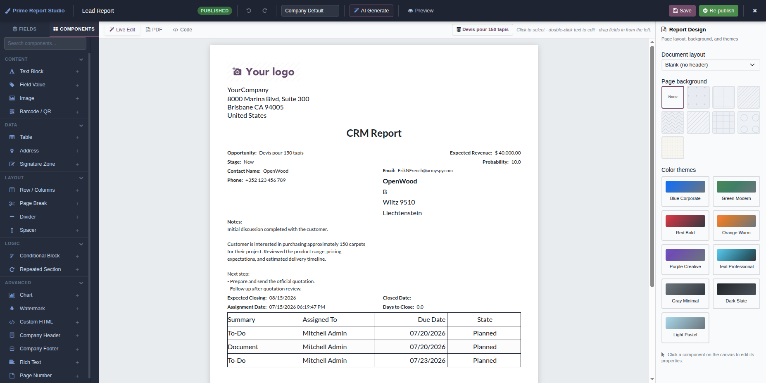Click the Repeated Section icon
This screenshot has width=766, height=383.
pyautogui.click(x=12, y=269)
